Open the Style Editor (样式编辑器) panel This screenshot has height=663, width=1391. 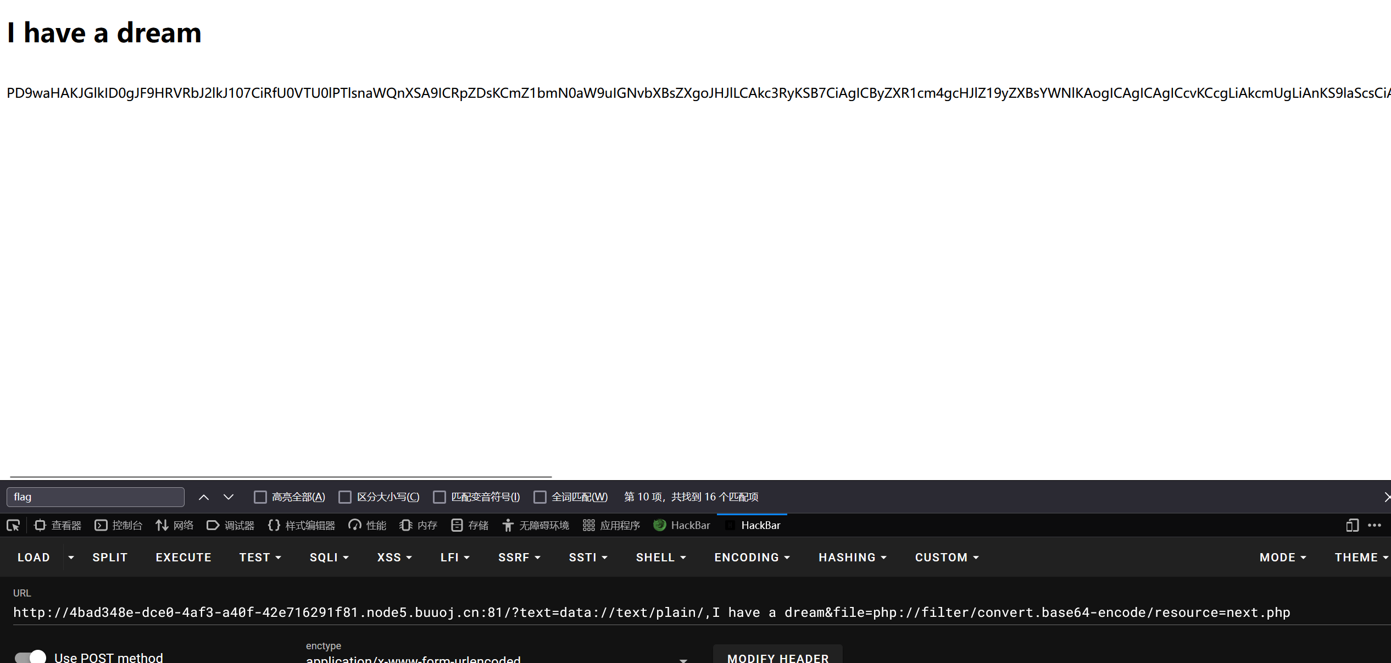302,526
